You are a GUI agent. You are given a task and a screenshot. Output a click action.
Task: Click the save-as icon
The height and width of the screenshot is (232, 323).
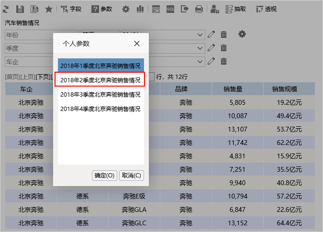click(x=34, y=9)
